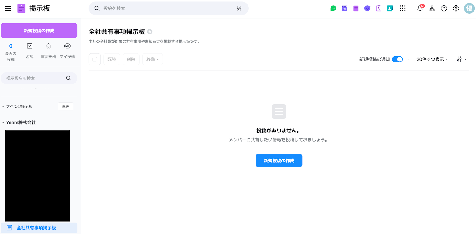Star the 全社共有事項掲示板 board as favorite
This screenshot has width=476, height=234.
(x=150, y=32)
